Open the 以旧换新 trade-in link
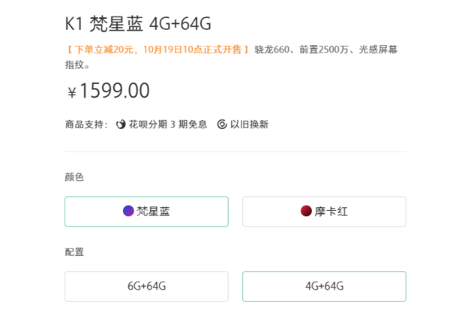Screen dimensions: 450x319 click(x=249, y=125)
